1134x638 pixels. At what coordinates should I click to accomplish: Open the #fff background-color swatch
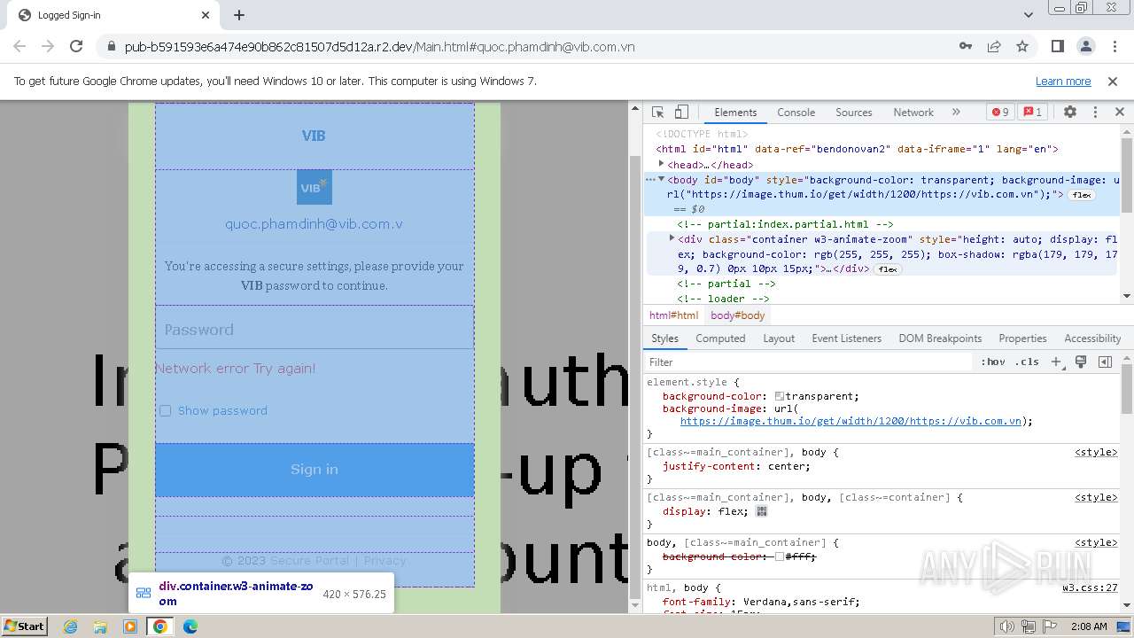[x=780, y=557]
